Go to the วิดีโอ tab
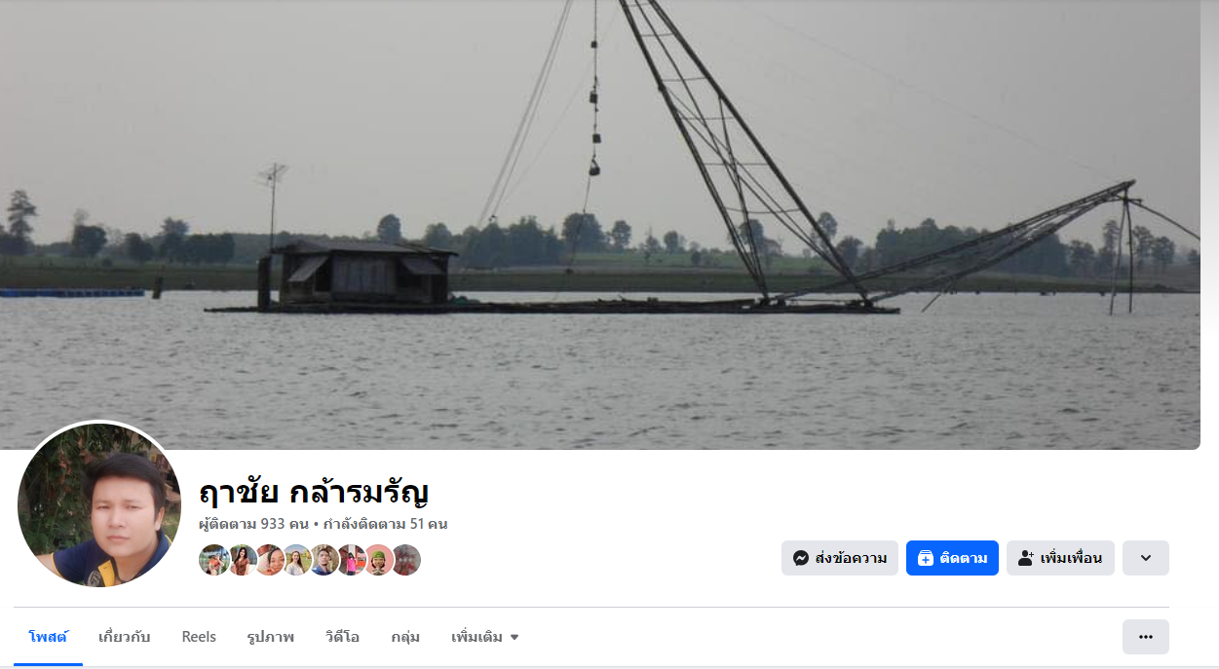This screenshot has width=1219, height=669. point(343,637)
